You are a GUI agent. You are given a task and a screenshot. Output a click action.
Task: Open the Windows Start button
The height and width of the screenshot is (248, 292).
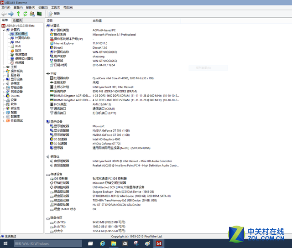tap(5, 243)
